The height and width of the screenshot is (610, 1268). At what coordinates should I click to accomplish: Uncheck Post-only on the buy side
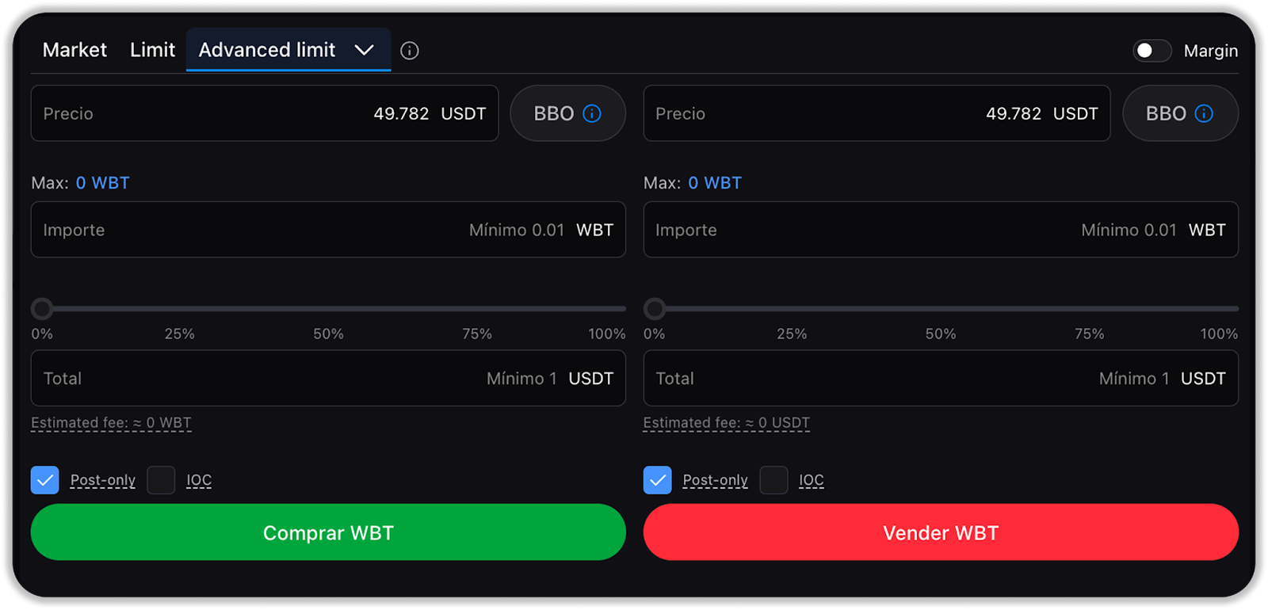coord(45,480)
